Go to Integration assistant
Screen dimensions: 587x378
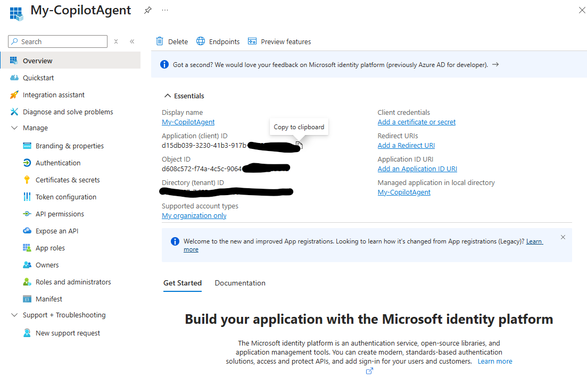tap(54, 95)
